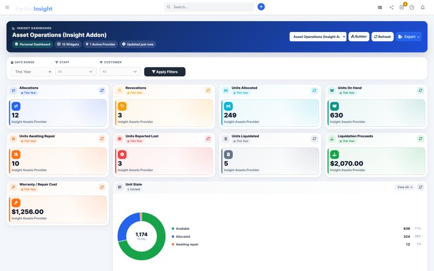The height and width of the screenshot is (271, 434).
Task: Click the card icon left of share
Action: point(380,8)
